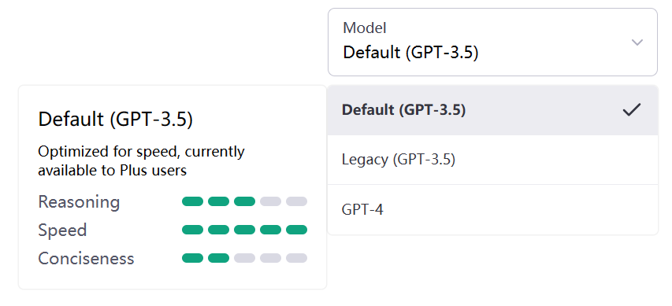
Task: Open the Model selector combo box
Action: click(492, 42)
